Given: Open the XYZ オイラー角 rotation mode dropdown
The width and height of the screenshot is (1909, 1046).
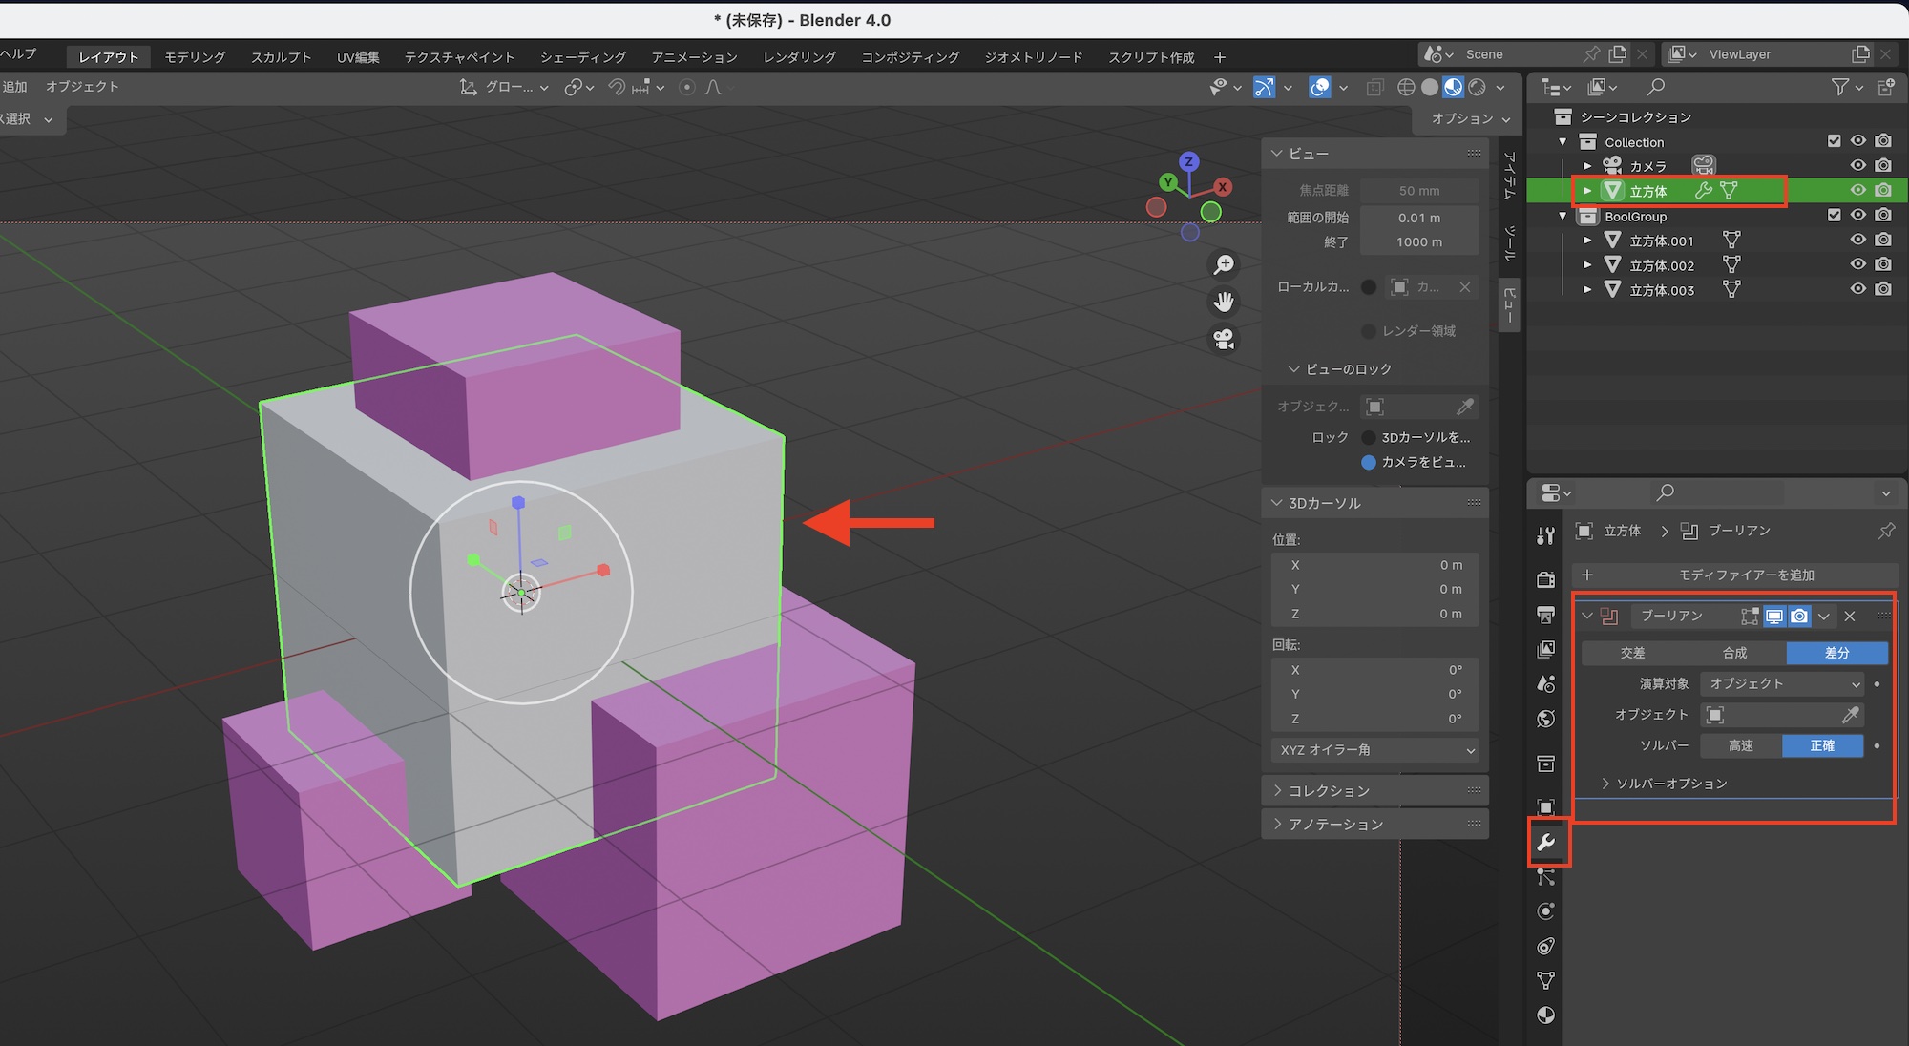Looking at the screenshot, I should 1375,750.
